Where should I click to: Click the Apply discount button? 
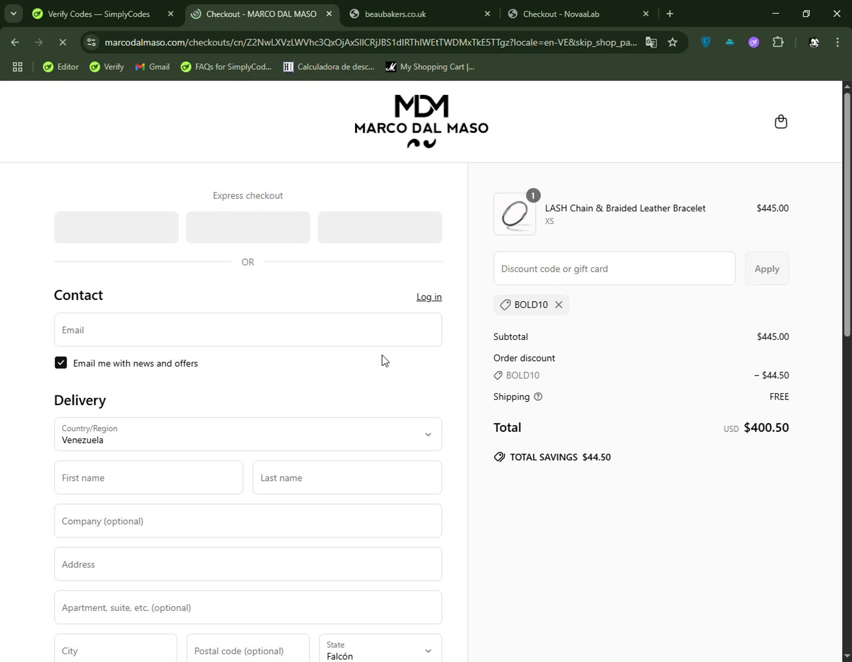click(767, 269)
